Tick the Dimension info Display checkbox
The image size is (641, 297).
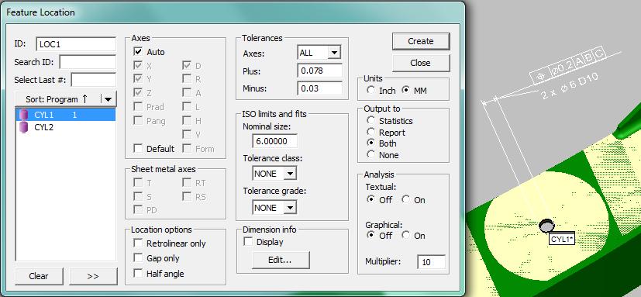248,242
